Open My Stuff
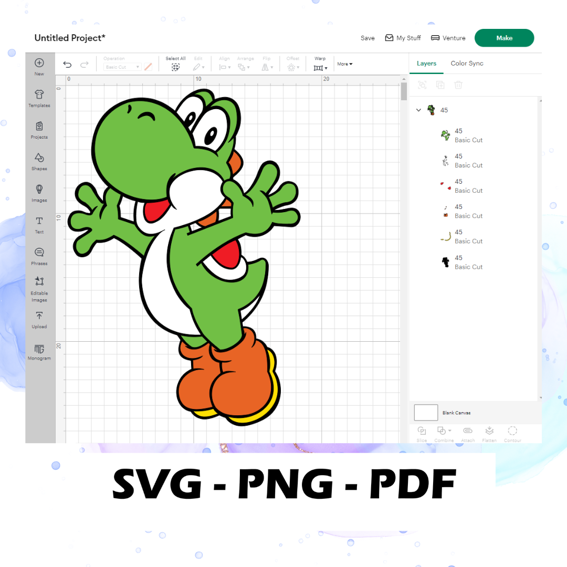Screen dimensions: 567x567 tap(403, 38)
